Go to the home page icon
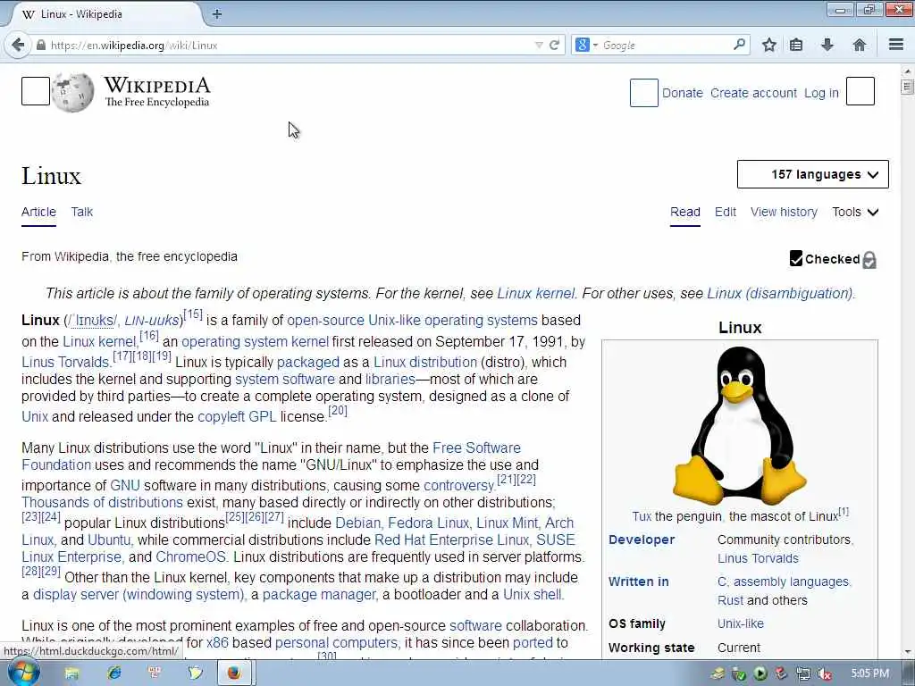Image resolution: width=915 pixels, height=686 pixels. [859, 45]
